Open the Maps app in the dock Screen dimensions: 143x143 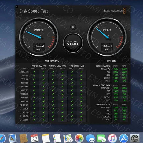pos(68,138)
